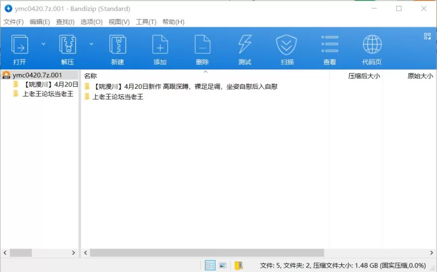
Task: Click the grid icon at toolbar's right end
Action: point(427,36)
